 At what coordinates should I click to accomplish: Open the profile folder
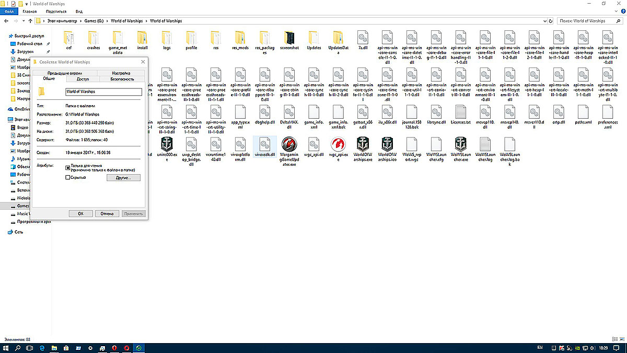(191, 40)
